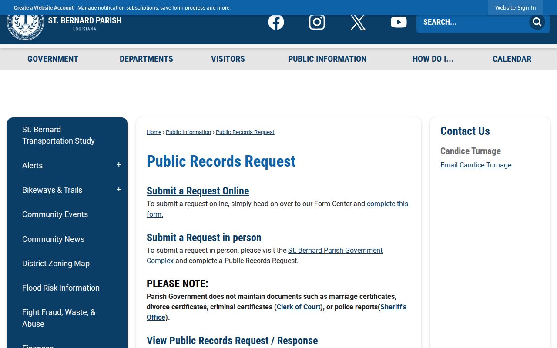Open the Government menu

(53, 59)
